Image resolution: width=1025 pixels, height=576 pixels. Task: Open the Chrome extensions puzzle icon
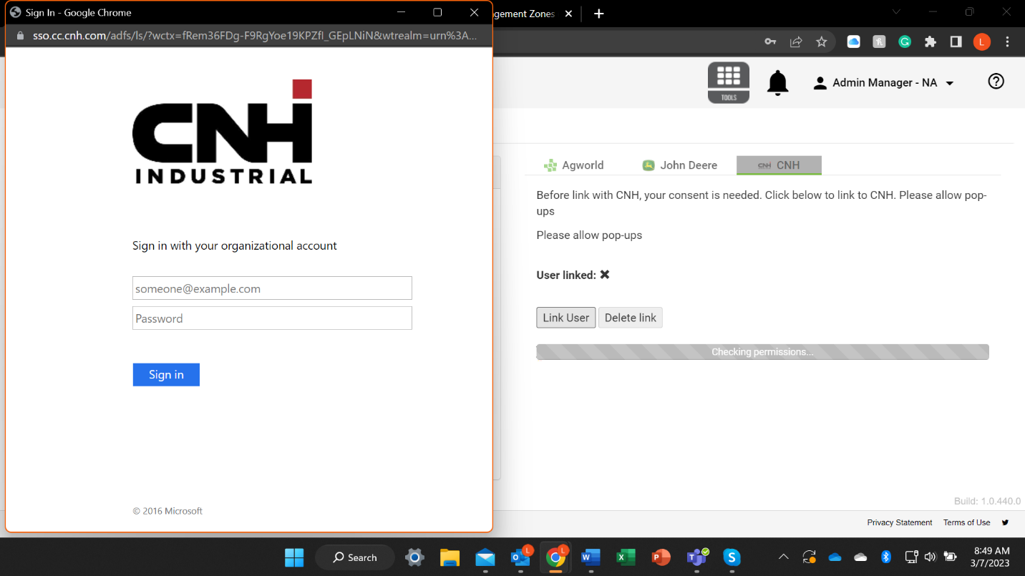pos(931,42)
